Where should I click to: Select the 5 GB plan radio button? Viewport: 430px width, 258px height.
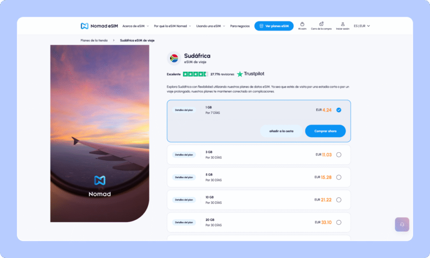pos(339,177)
